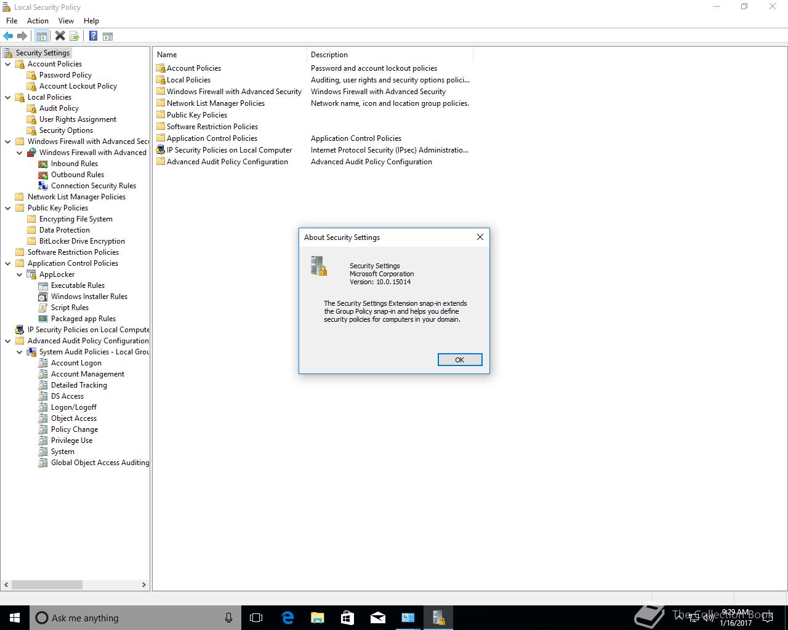The height and width of the screenshot is (630, 788).
Task: Open the Windows Start menu
Action: 15,618
